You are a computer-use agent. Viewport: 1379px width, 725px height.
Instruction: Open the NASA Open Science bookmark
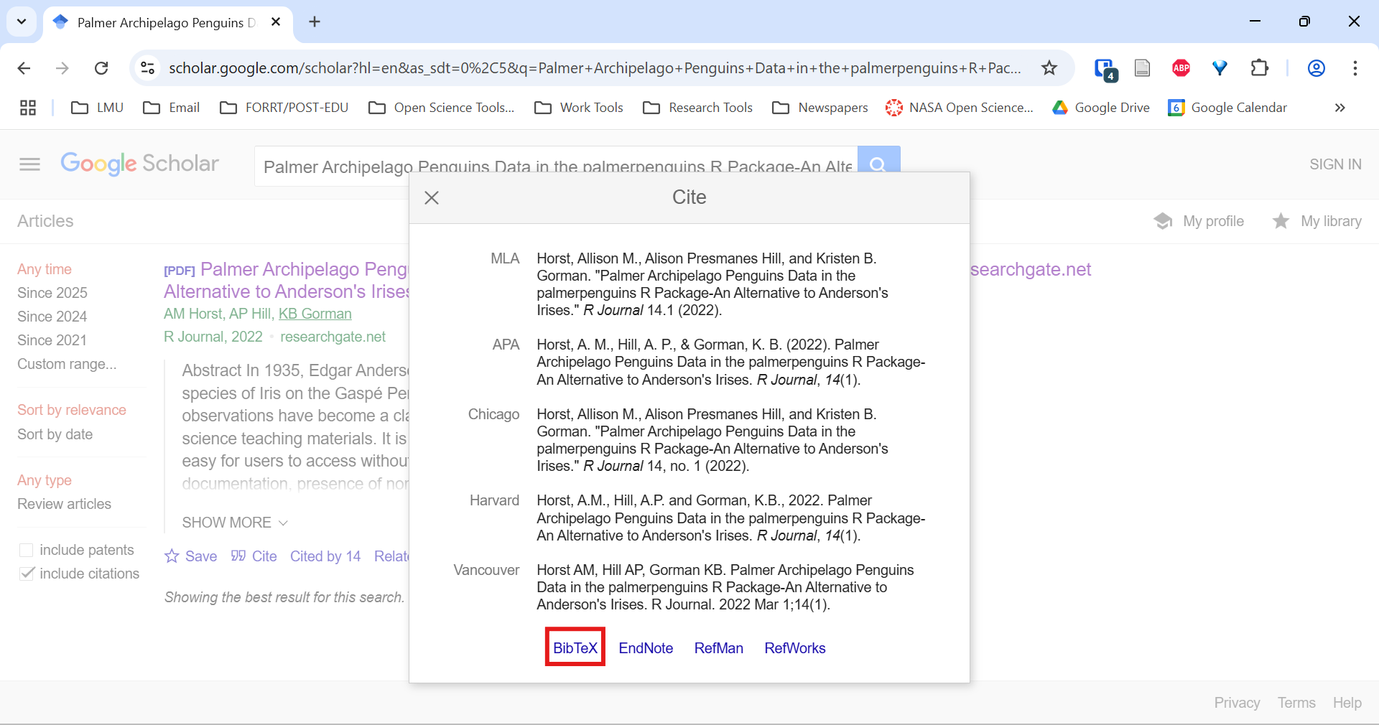(x=960, y=108)
